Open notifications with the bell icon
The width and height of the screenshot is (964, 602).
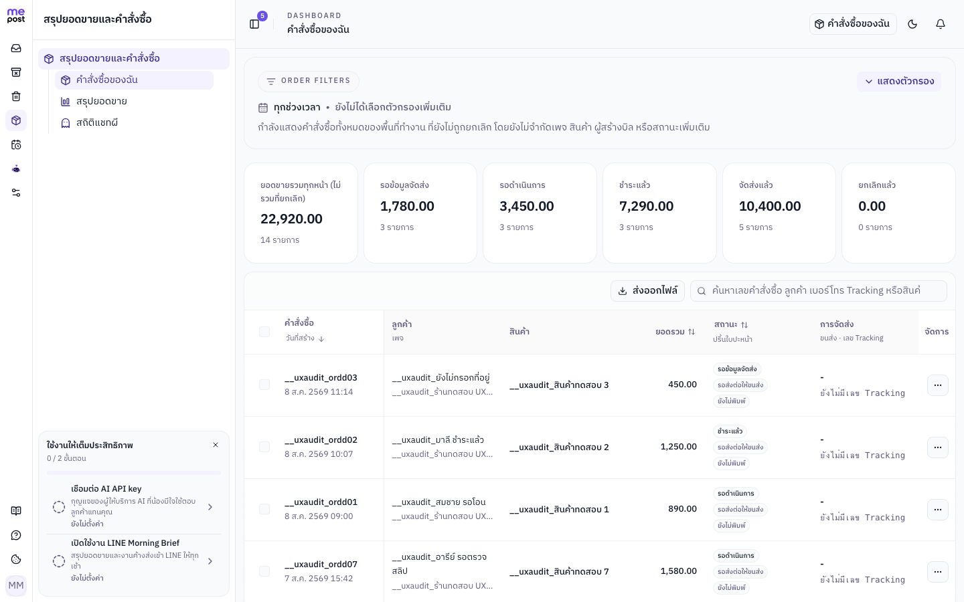tap(941, 24)
